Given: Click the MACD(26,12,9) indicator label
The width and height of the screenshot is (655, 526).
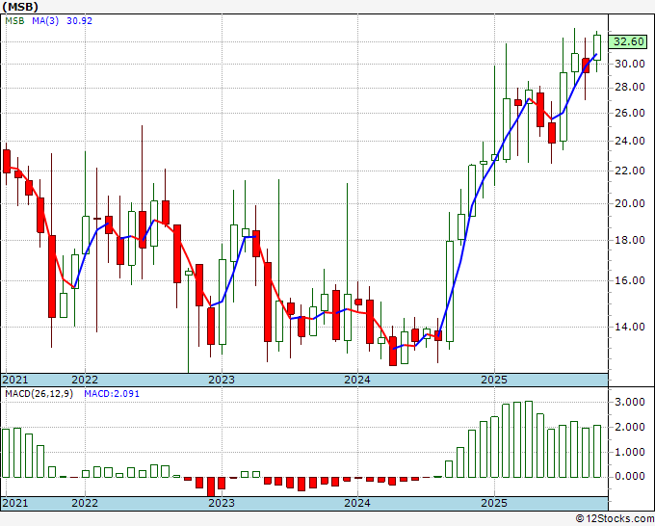Looking at the screenshot, I should pyautogui.click(x=39, y=394).
